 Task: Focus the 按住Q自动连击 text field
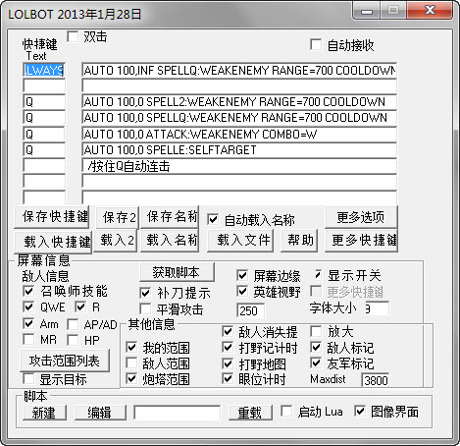pos(239,166)
